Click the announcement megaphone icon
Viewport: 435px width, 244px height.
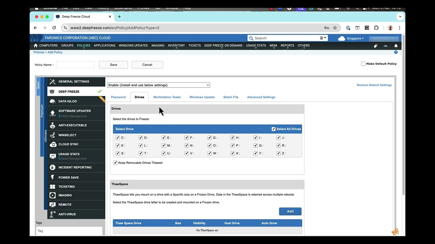point(395,232)
